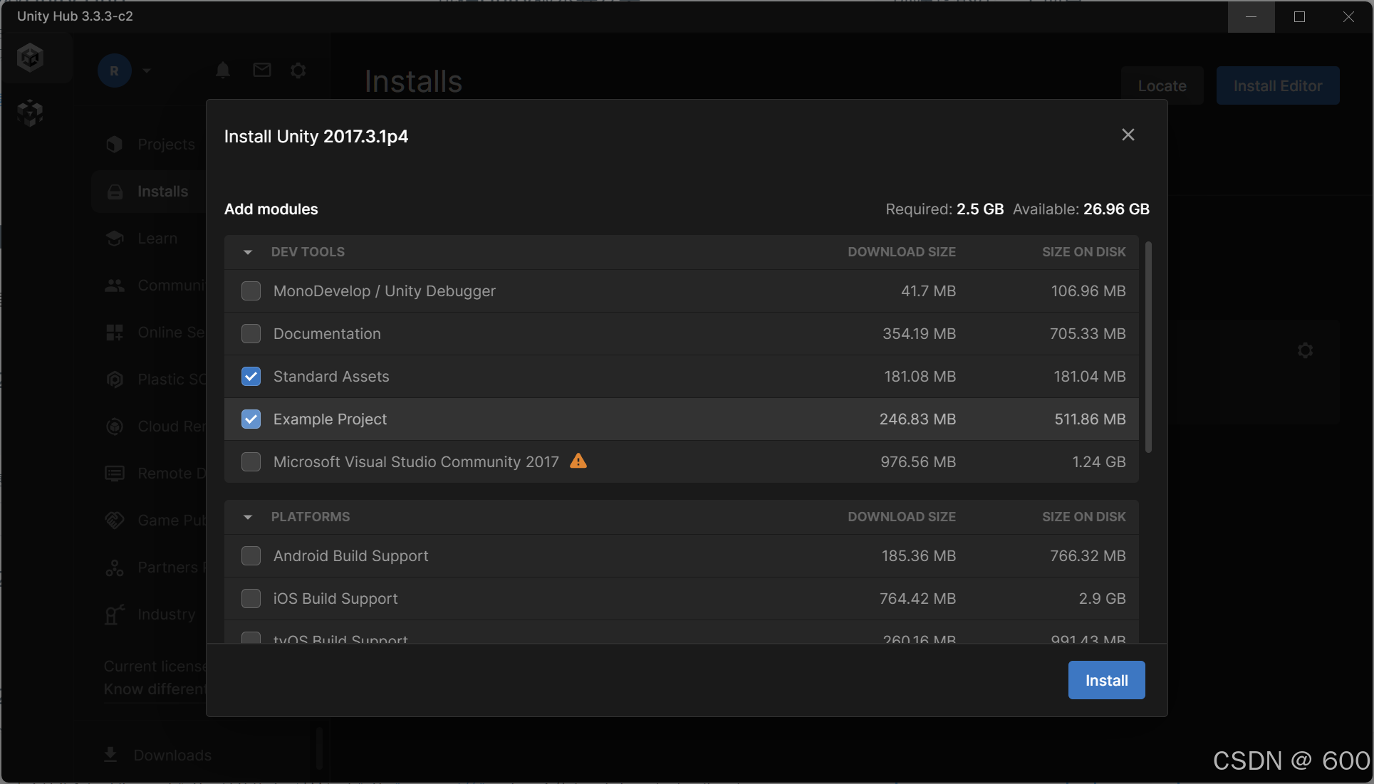
Task: Click the Online Services grid icon
Action: tap(115, 333)
